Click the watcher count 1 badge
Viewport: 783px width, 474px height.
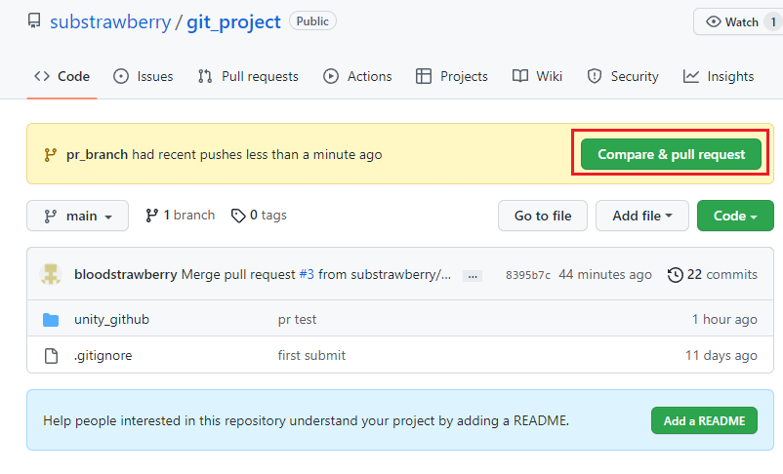[x=773, y=22]
